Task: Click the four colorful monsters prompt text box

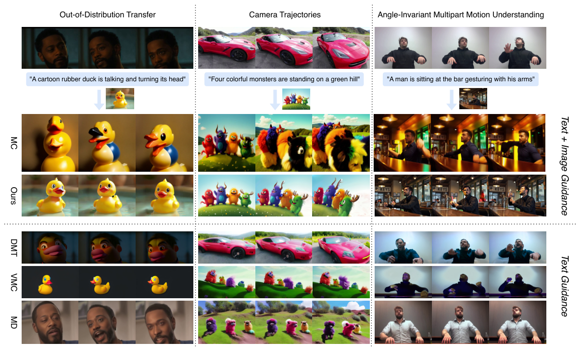Action: (x=284, y=79)
